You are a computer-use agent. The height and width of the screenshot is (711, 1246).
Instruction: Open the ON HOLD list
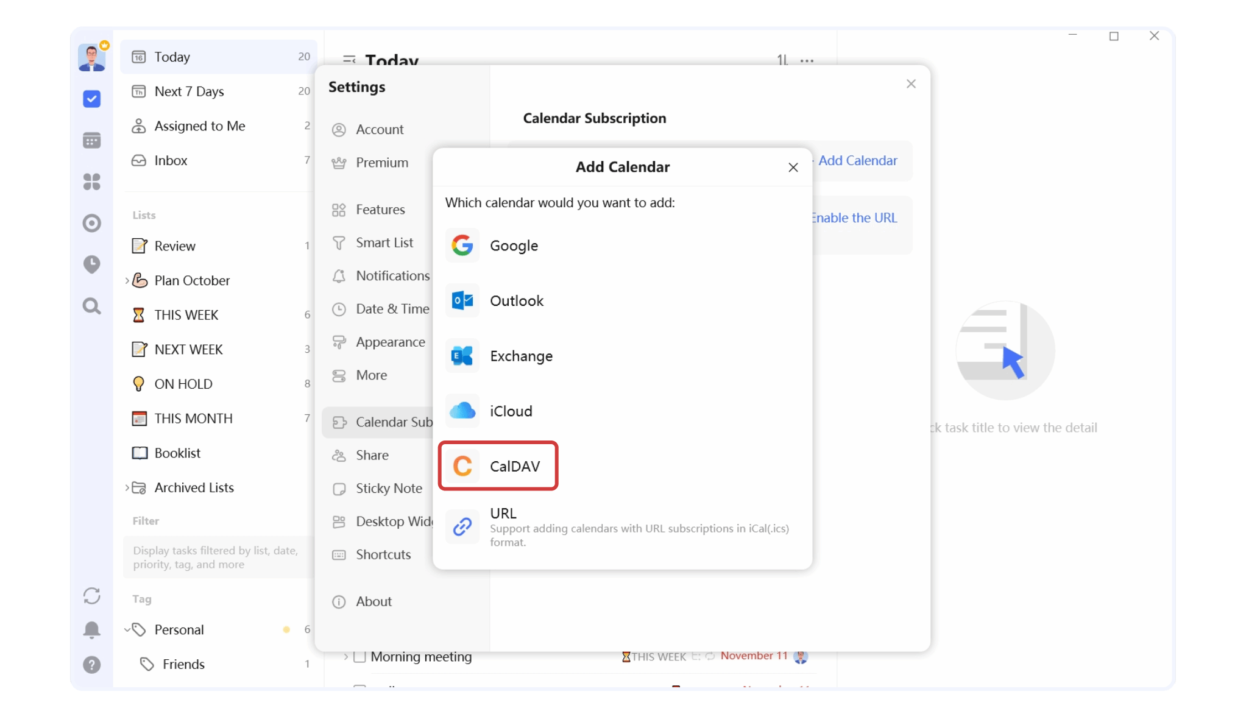coord(219,384)
